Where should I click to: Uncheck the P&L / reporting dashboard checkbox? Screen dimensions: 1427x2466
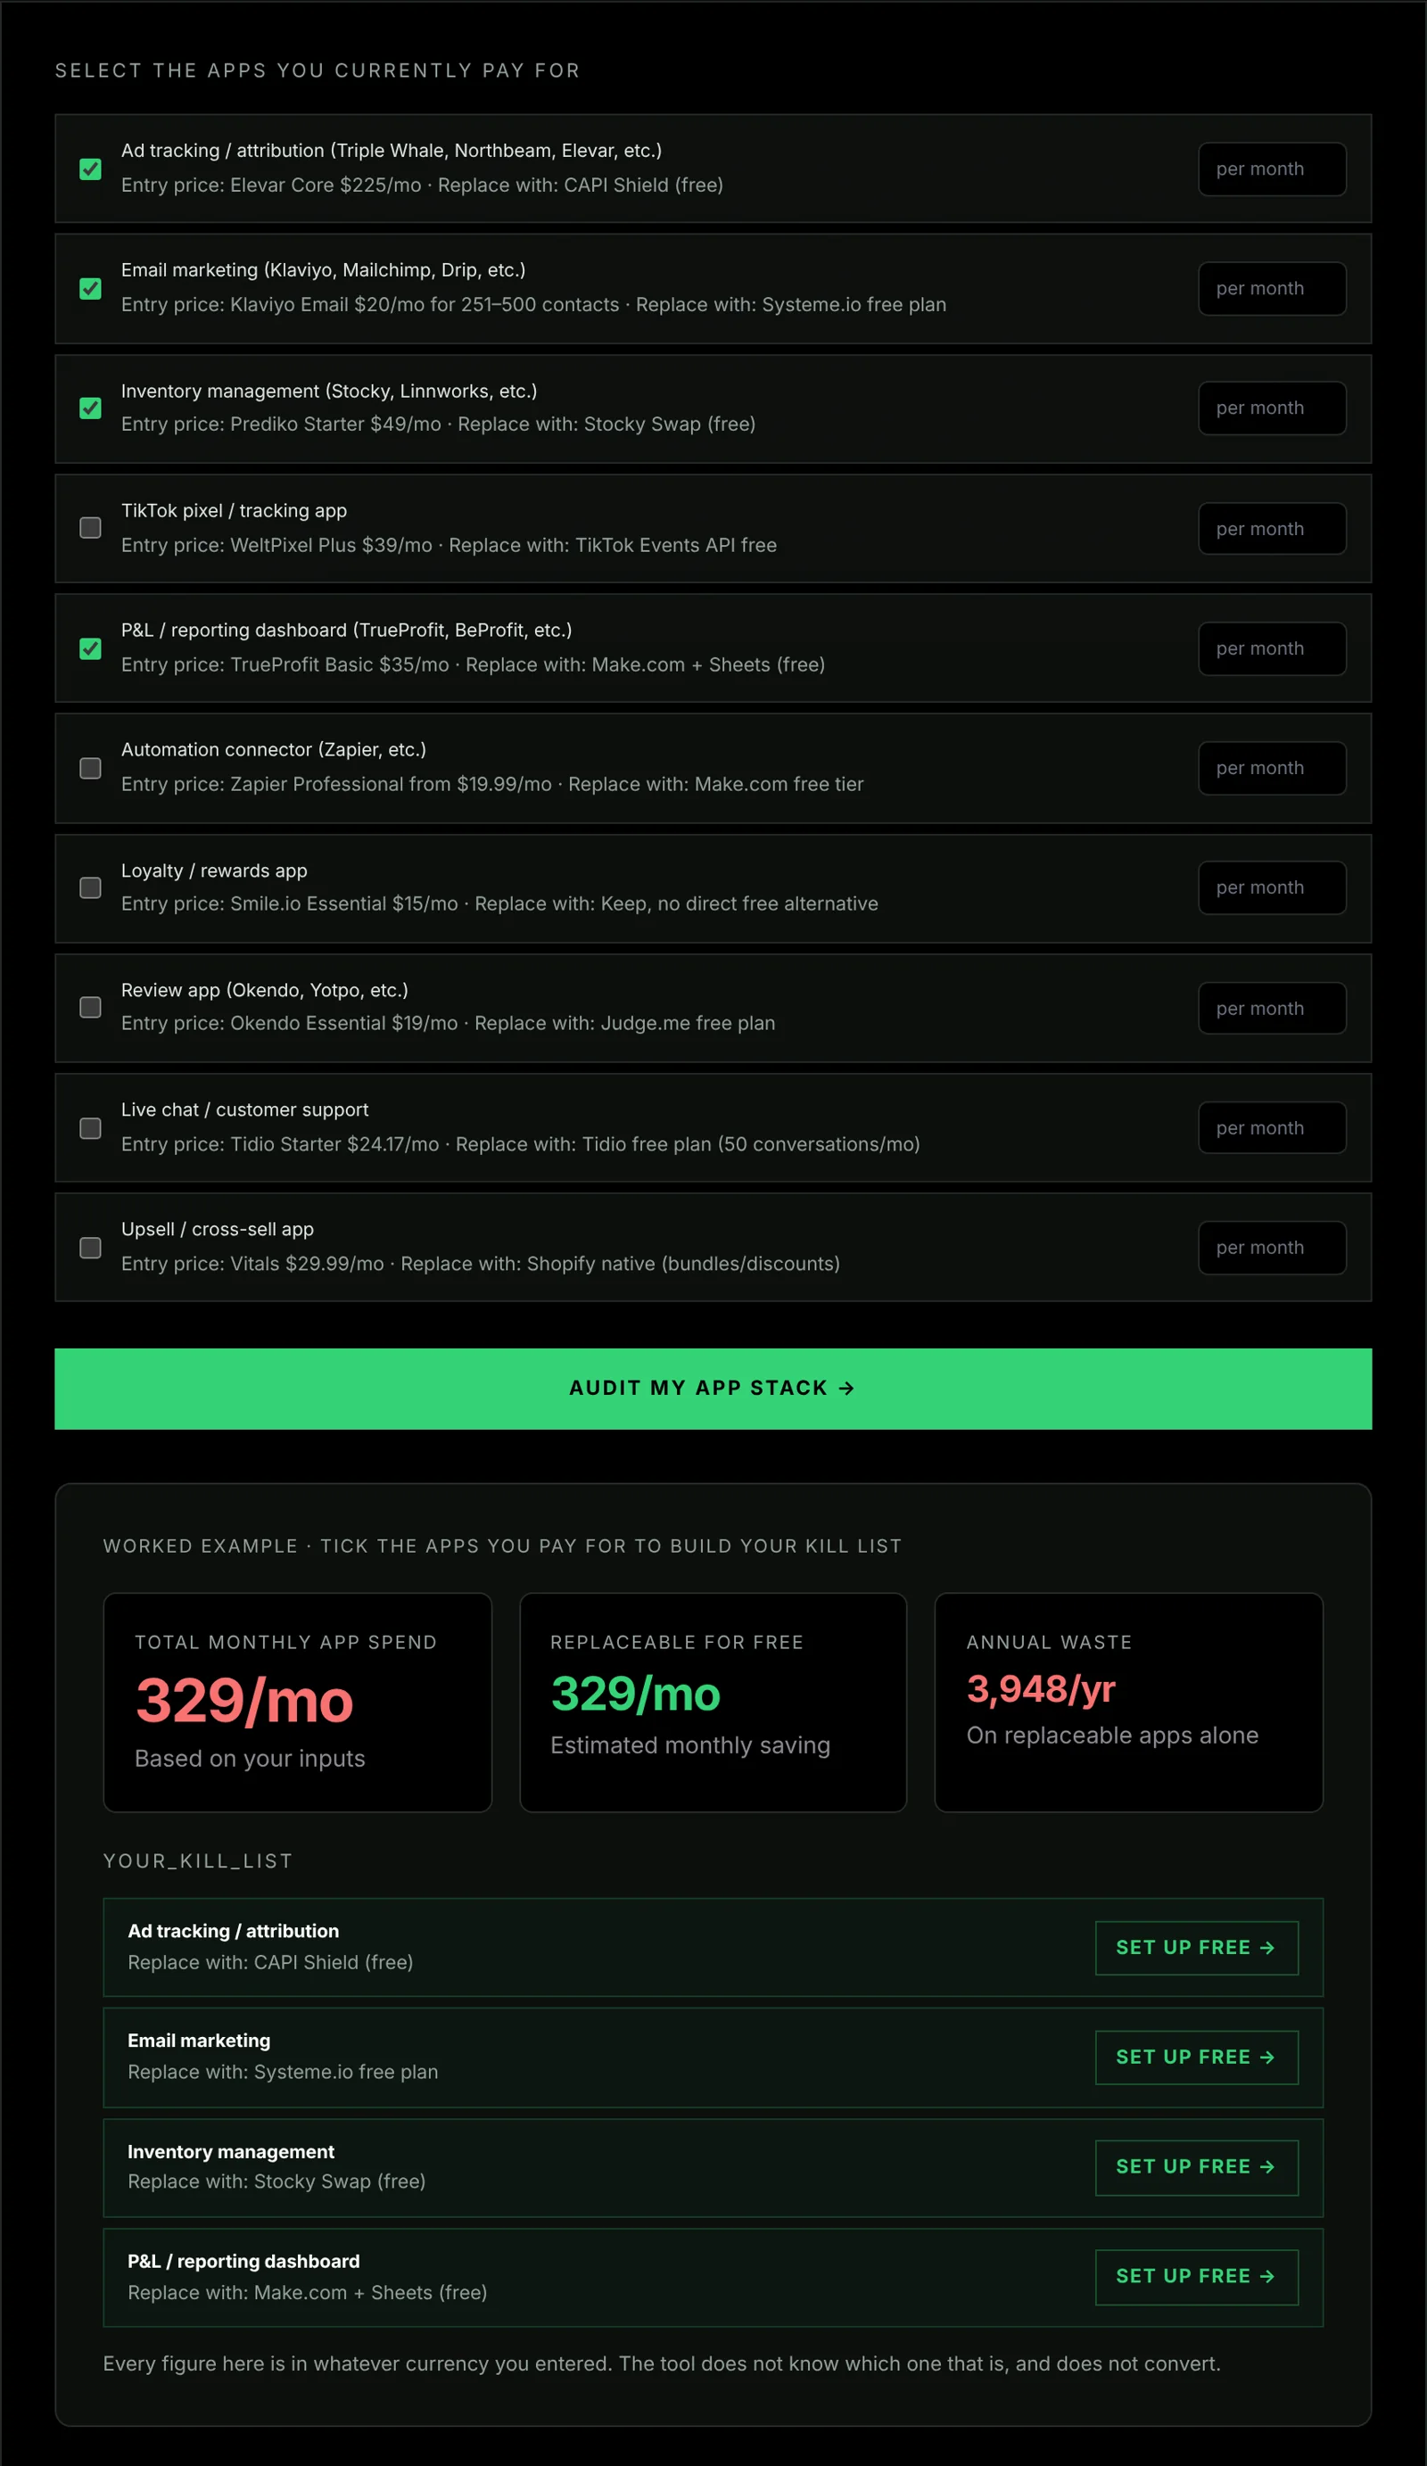(x=90, y=648)
